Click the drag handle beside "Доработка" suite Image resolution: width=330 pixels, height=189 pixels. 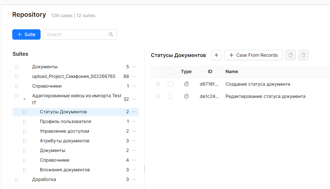(x=16, y=179)
